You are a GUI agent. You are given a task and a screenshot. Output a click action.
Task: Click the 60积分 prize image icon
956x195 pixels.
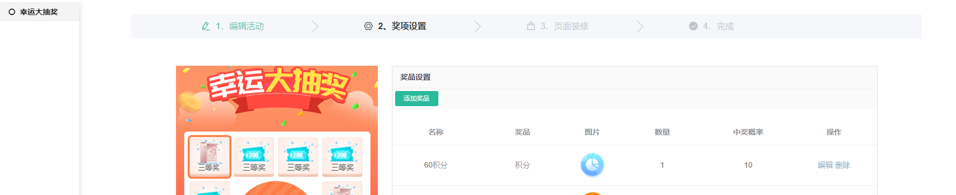point(592,165)
